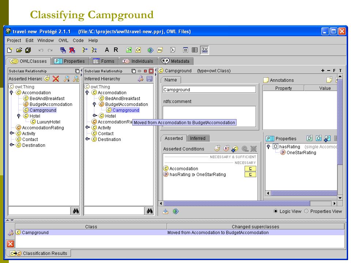Expand Destination node in inferred hierarchy

coord(87,139)
